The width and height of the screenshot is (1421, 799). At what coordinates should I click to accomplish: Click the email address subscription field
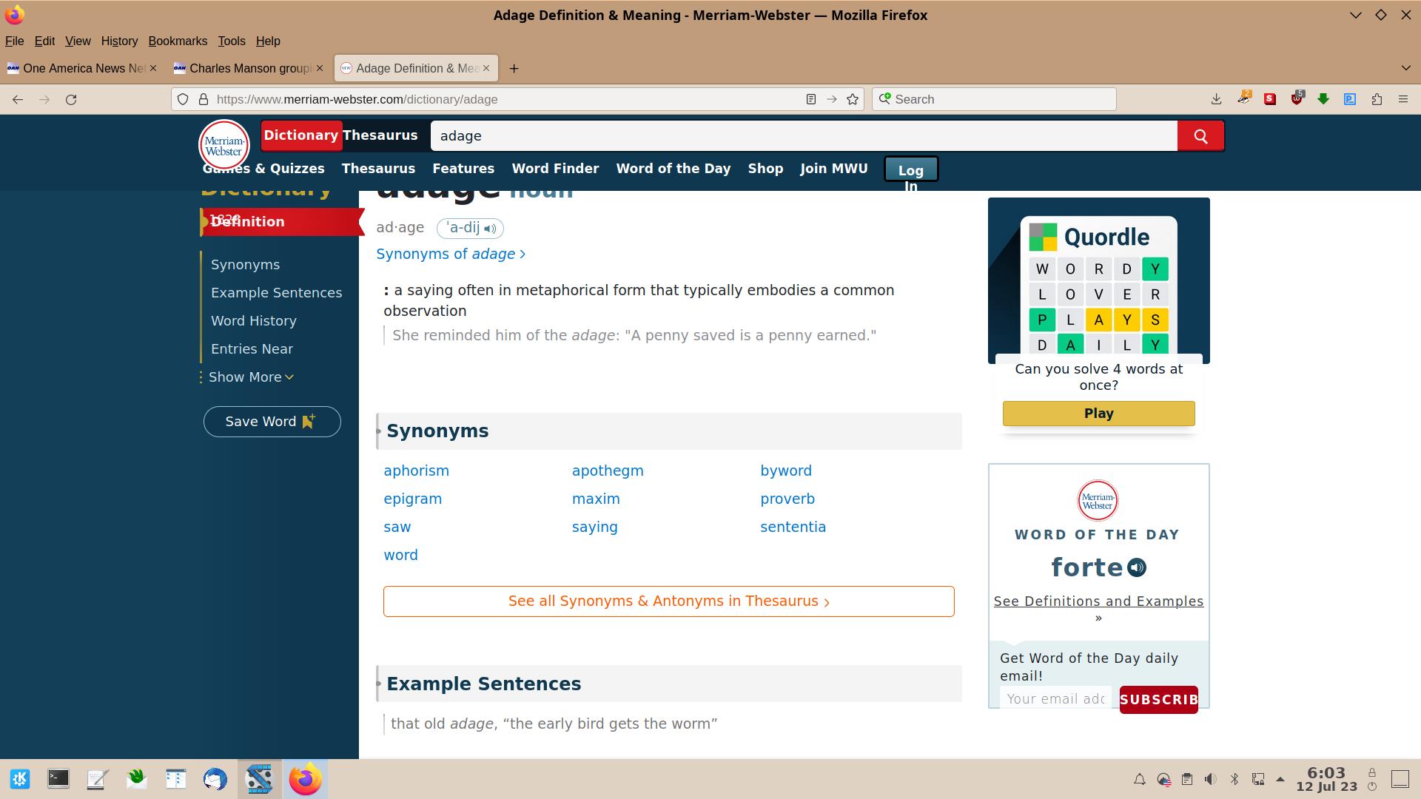coord(1056,698)
